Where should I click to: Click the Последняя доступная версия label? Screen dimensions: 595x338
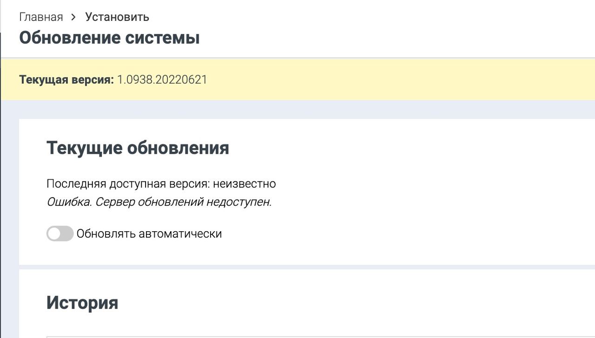click(x=128, y=184)
